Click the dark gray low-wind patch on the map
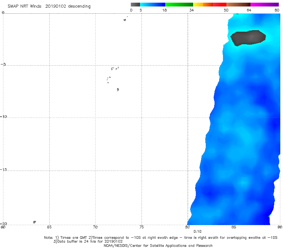Screen dimensions: 283x248 tap(248, 38)
